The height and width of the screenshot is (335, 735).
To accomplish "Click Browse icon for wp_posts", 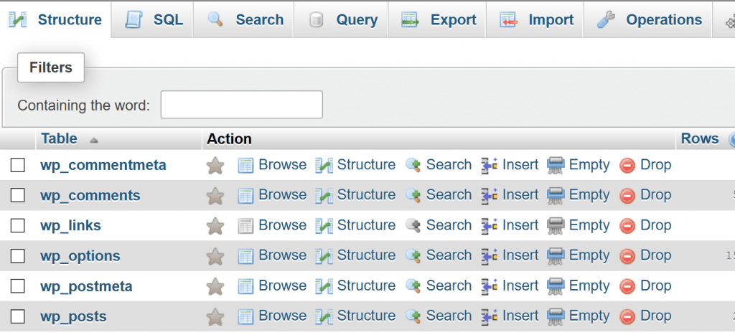I will click(x=245, y=316).
